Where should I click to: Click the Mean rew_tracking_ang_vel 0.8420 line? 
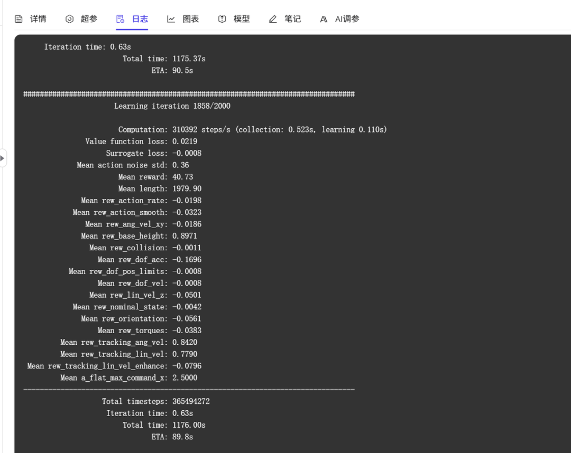129,343
